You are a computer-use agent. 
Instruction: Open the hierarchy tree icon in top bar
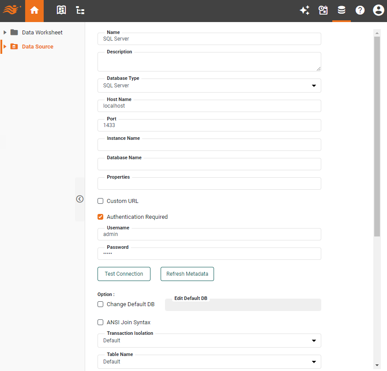click(80, 10)
